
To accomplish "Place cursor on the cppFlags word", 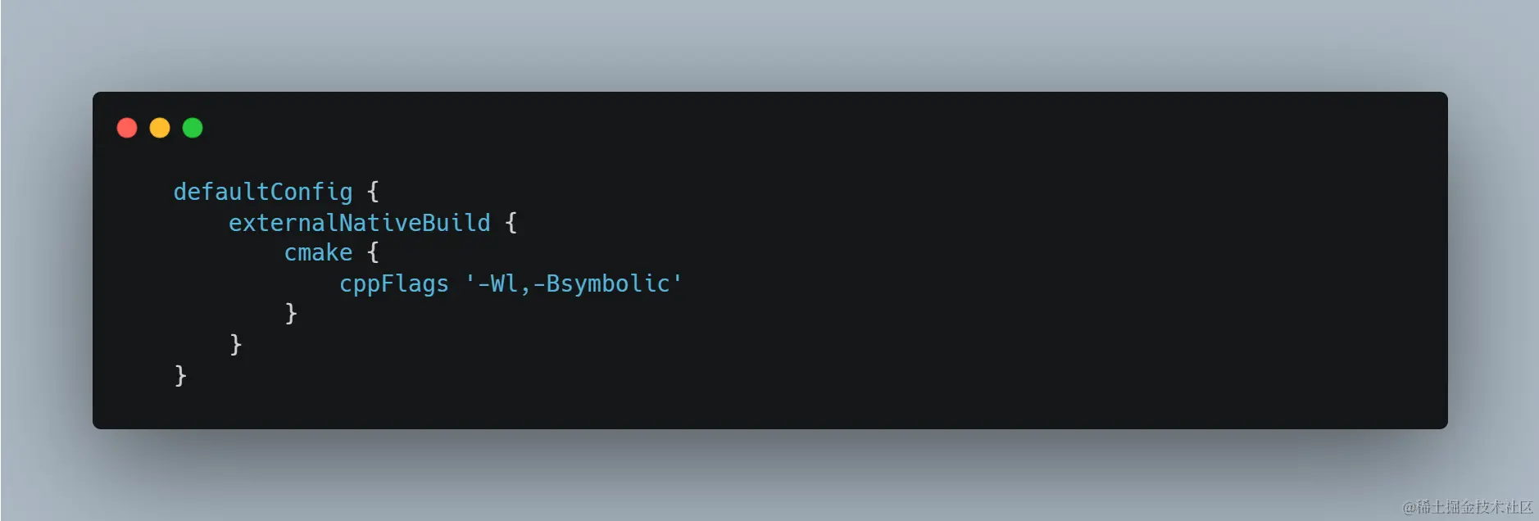I will [x=394, y=283].
